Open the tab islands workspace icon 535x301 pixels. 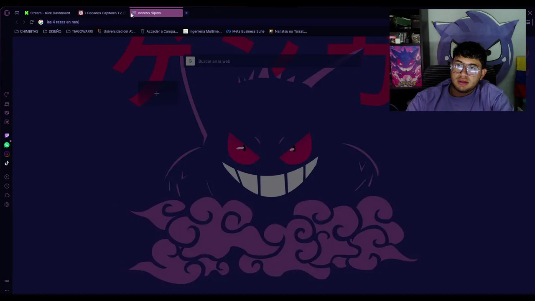(x=17, y=13)
